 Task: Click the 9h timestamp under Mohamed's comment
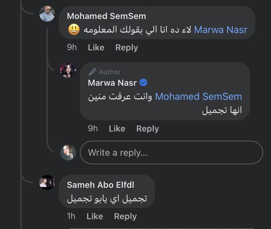(72, 47)
